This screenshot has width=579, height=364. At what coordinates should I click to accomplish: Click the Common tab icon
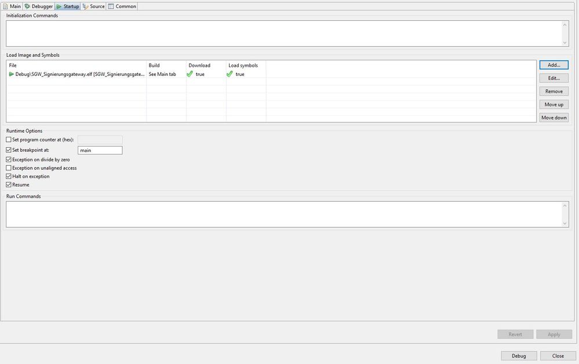pyautogui.click(x=111, y=6)
